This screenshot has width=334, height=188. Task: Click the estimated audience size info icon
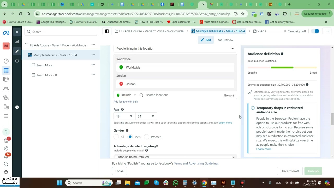point(307,85)
